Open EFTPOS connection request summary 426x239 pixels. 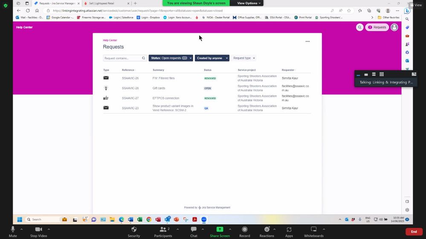(x=166, y=98)
